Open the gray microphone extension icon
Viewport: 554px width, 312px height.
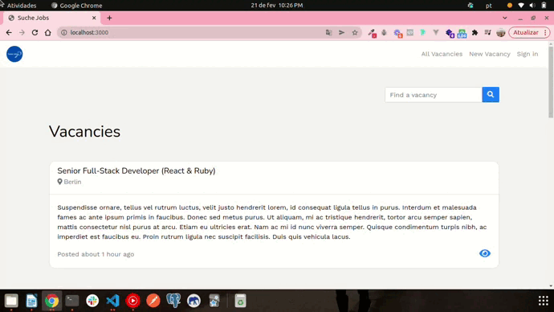pos(384,32)
